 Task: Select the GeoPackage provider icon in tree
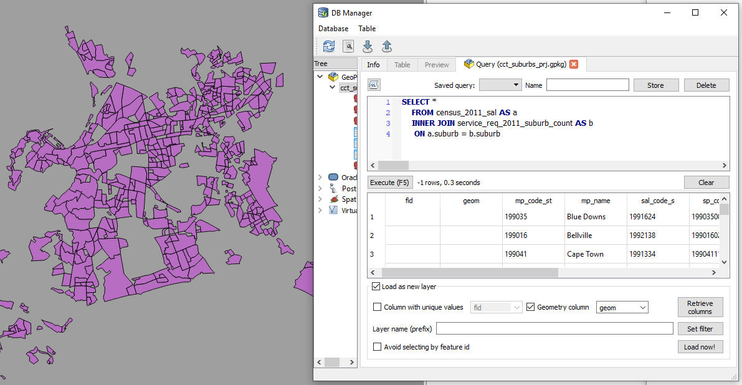click(x=333, y=77)
